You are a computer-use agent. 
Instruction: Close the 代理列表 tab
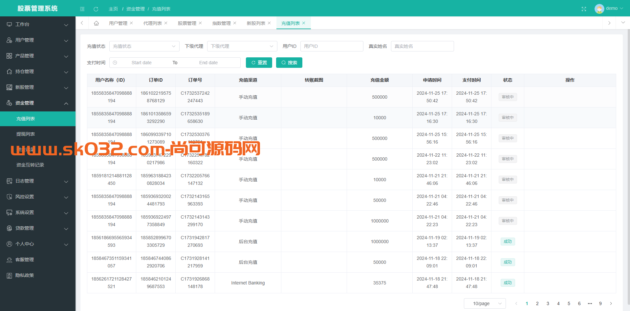pos(166,23)
